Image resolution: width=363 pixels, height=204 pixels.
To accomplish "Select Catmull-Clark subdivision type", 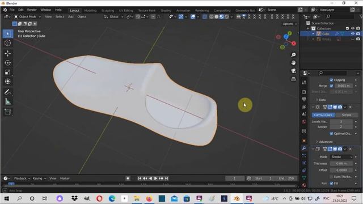I will point(323,115).
